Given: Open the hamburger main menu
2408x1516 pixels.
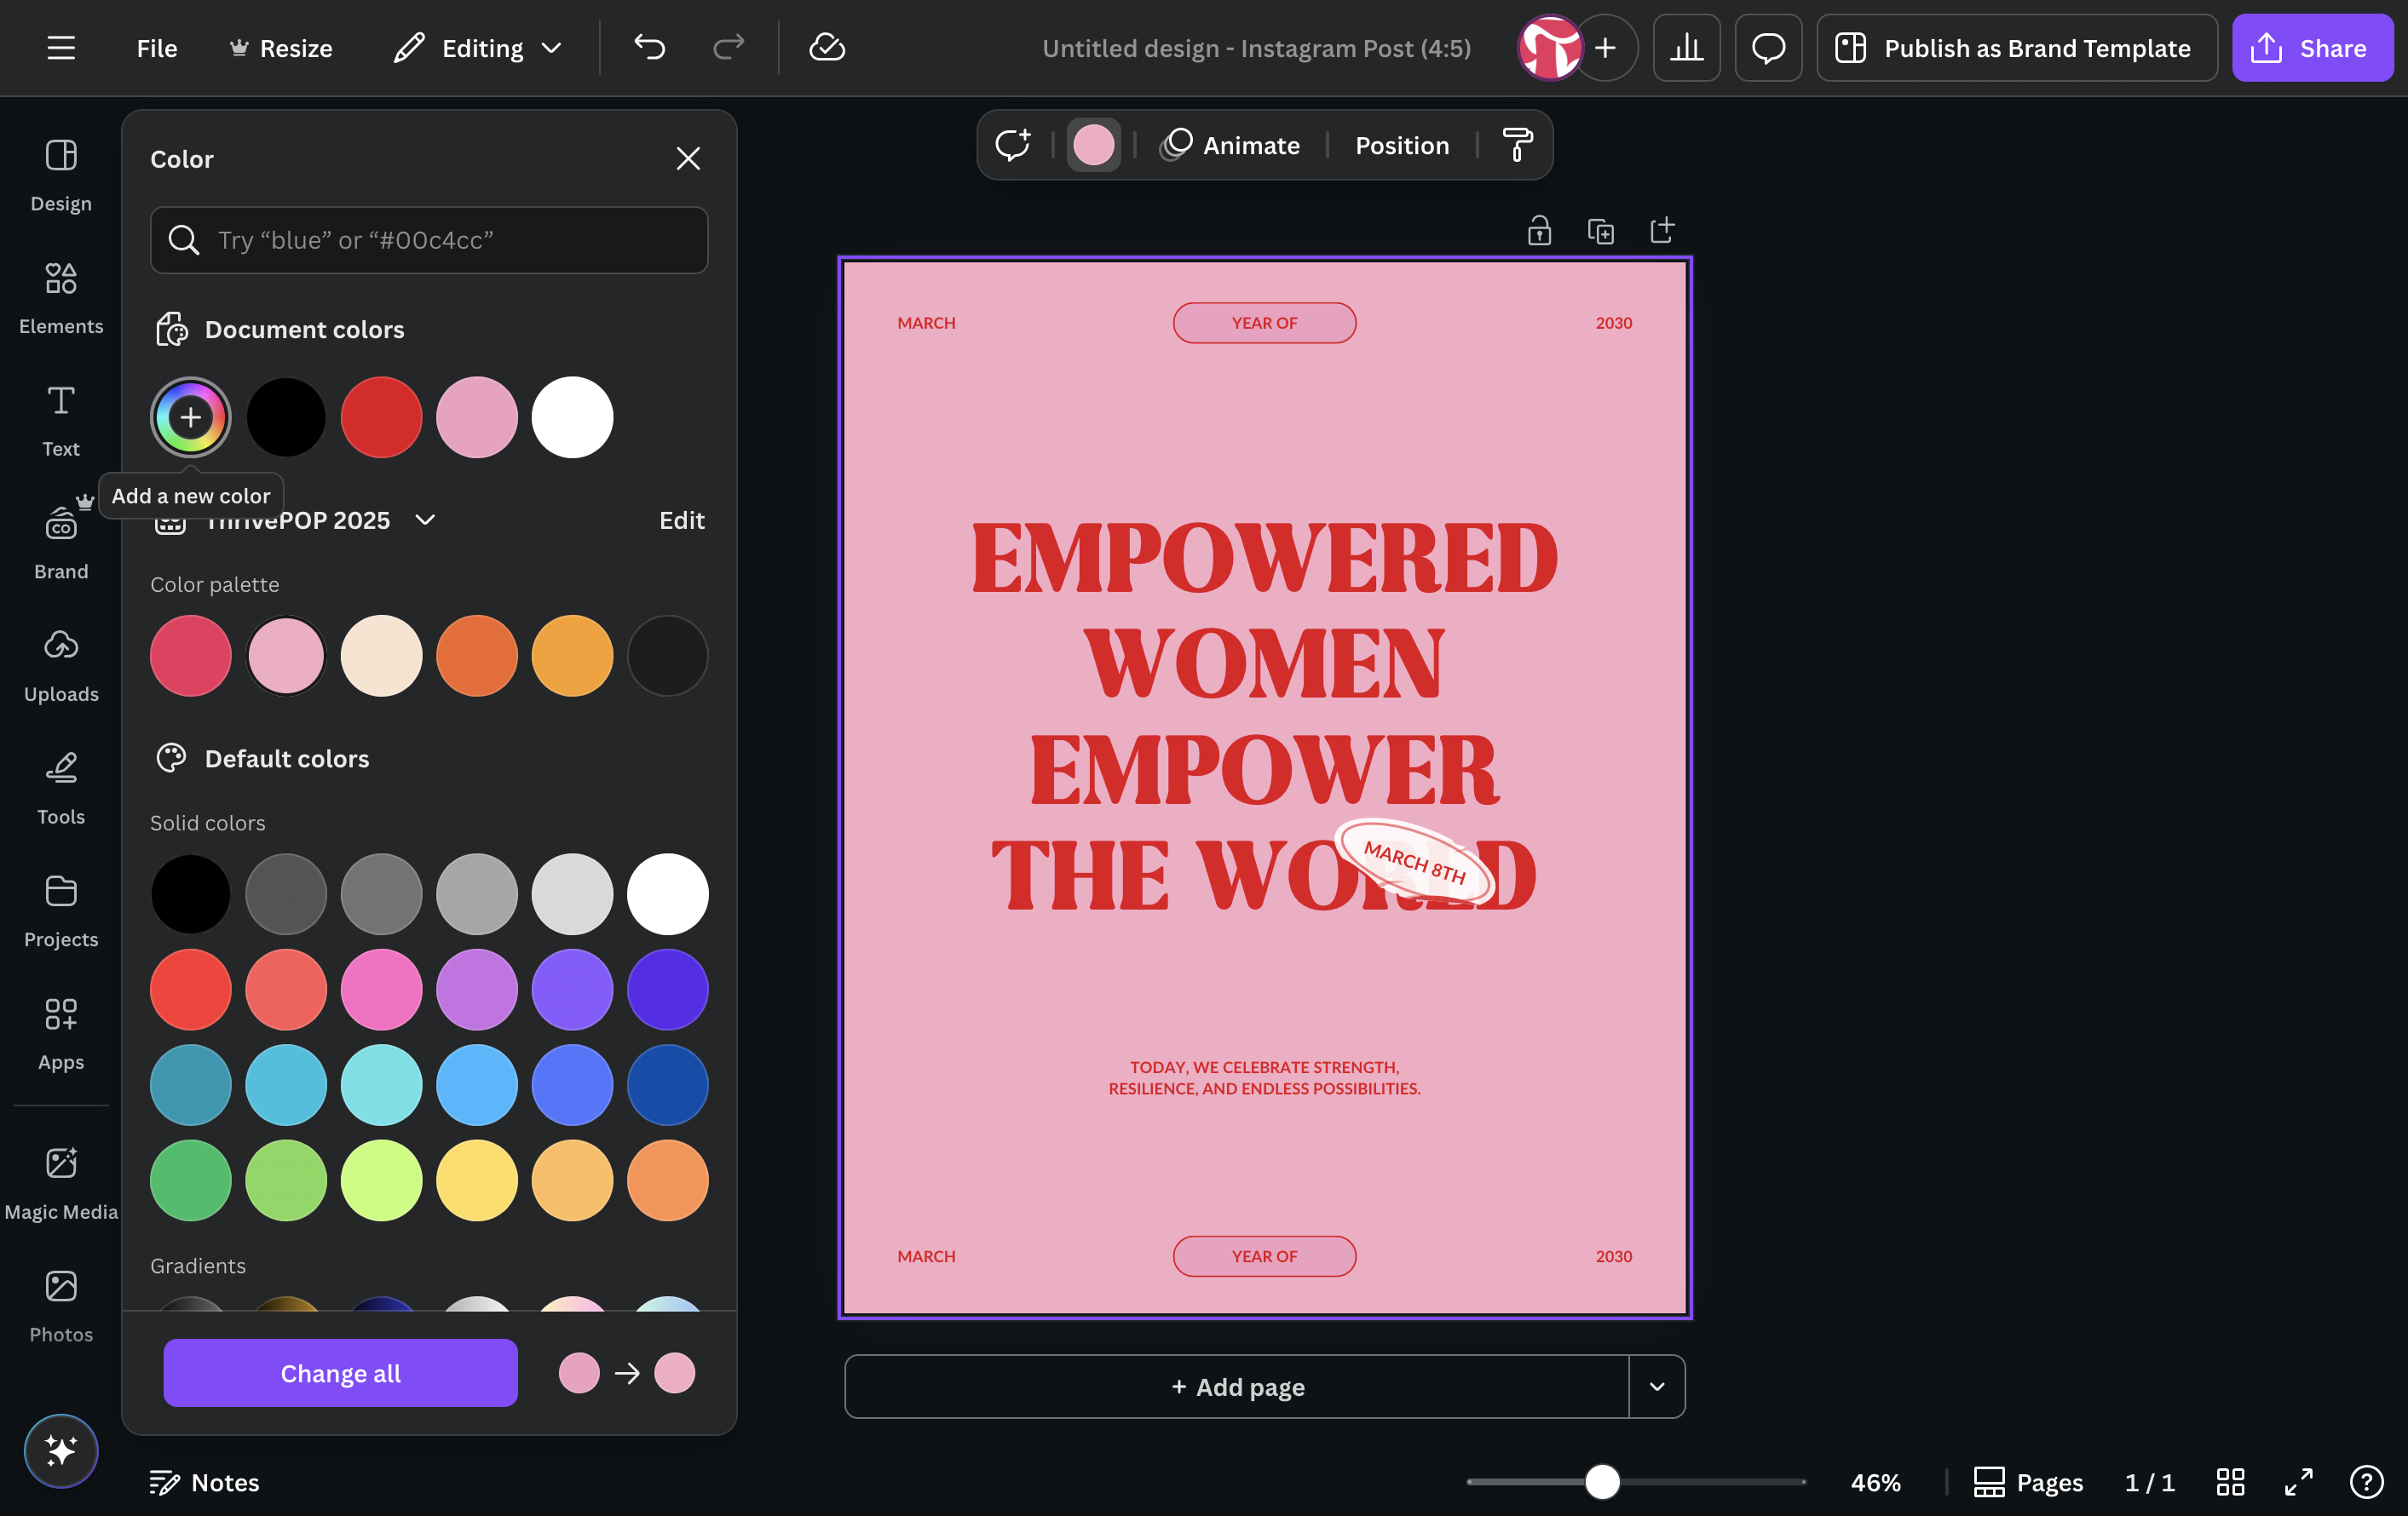Looking at the screenshot, I should (x=61, y=48).
